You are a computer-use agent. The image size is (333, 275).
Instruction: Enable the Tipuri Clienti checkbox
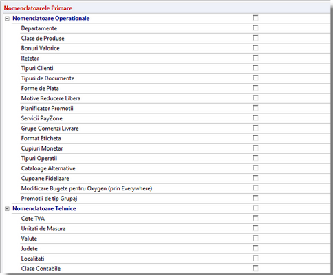coord(255,68)
